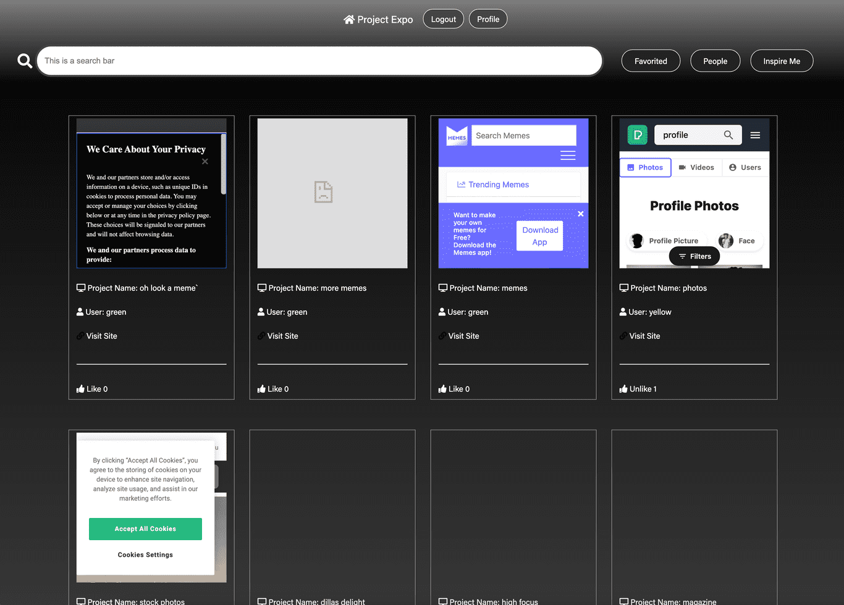Click monitor icon next to 'high focus'
The height and width of the screenshot is (605, 844).
coord(443,601)
